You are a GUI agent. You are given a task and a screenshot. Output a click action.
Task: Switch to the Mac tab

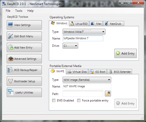pos(96,23)
